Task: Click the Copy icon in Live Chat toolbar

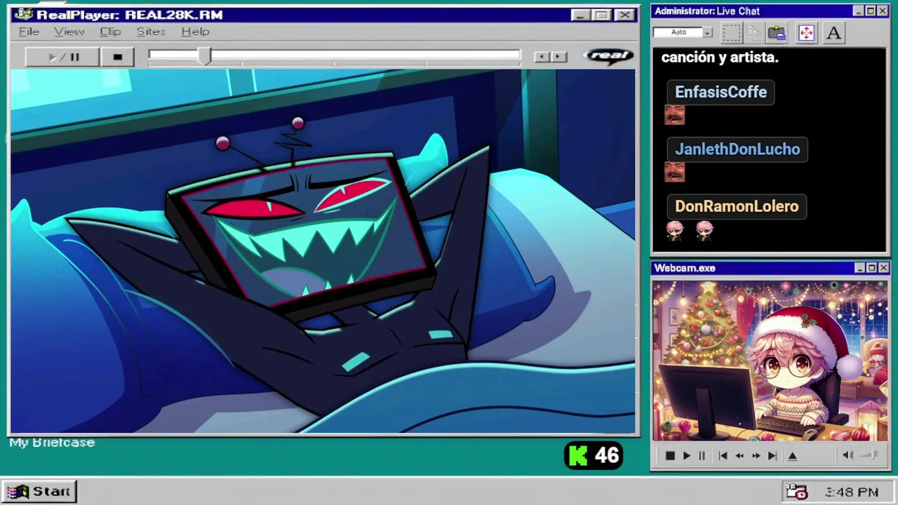Action: point(754,32)
